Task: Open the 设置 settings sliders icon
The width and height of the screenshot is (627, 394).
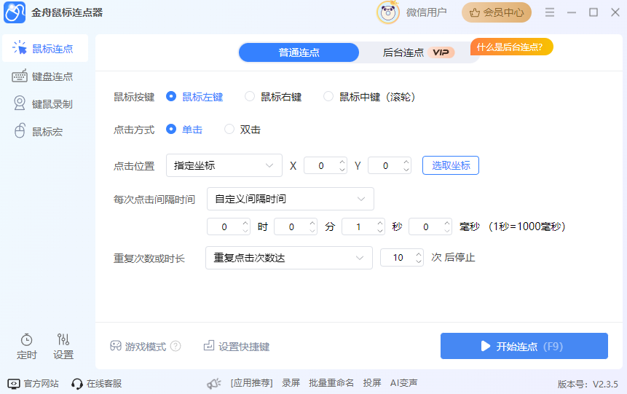Action: click(x=63, y=347)
